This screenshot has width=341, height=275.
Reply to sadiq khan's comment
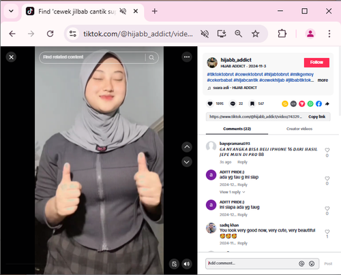tap(242, 243)
